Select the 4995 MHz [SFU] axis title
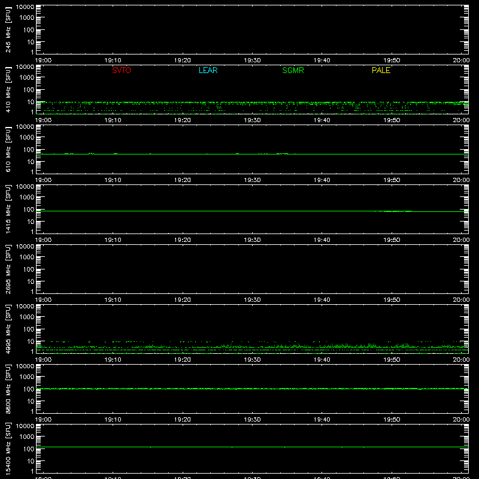 [x=8, y=329]
